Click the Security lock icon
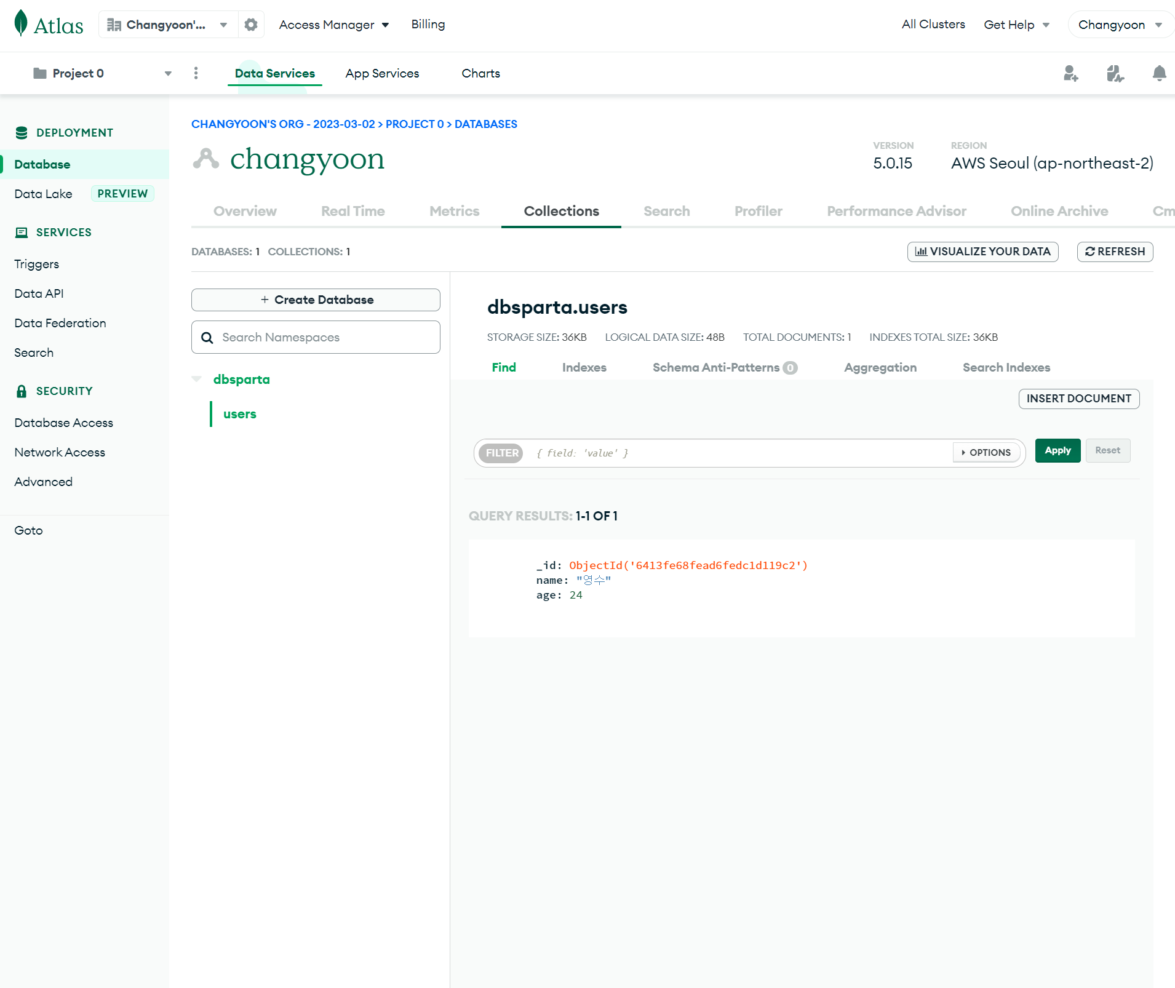This screenshot has height=988, width=1175. pyautogui.click(x=22, y=391)
